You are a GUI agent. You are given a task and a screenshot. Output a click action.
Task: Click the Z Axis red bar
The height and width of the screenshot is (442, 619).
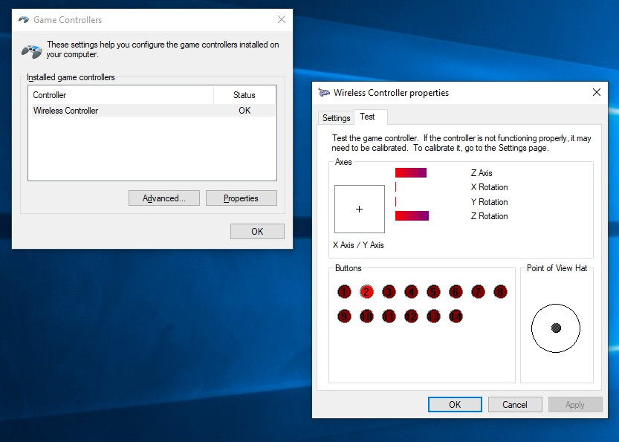410,173
